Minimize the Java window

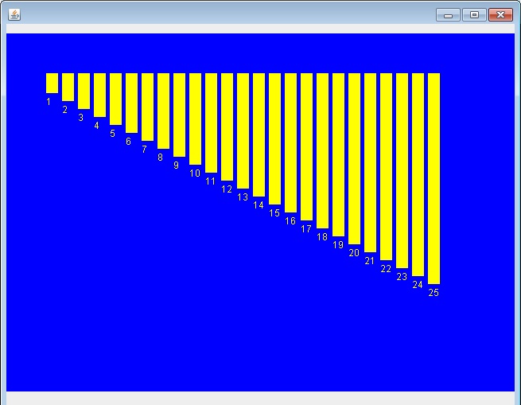pos(448,14)
